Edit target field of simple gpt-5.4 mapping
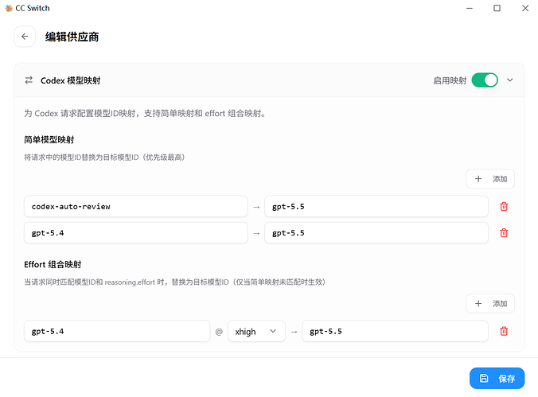Viewport: 538px width, 397px height. (376, 233)
